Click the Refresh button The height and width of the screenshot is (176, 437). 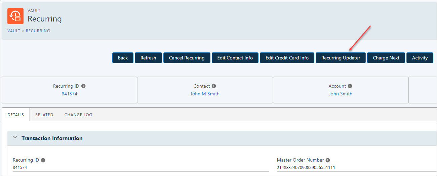(x=148, y=58)
